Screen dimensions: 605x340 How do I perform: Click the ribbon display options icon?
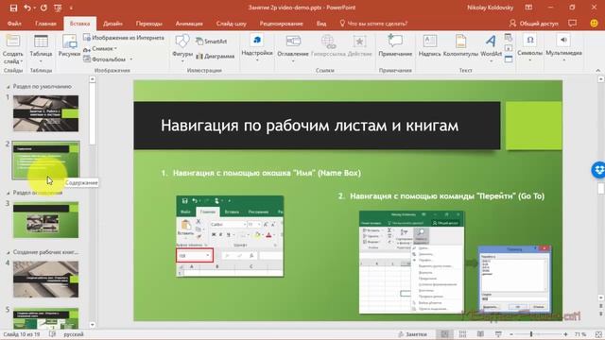[528, 8]
